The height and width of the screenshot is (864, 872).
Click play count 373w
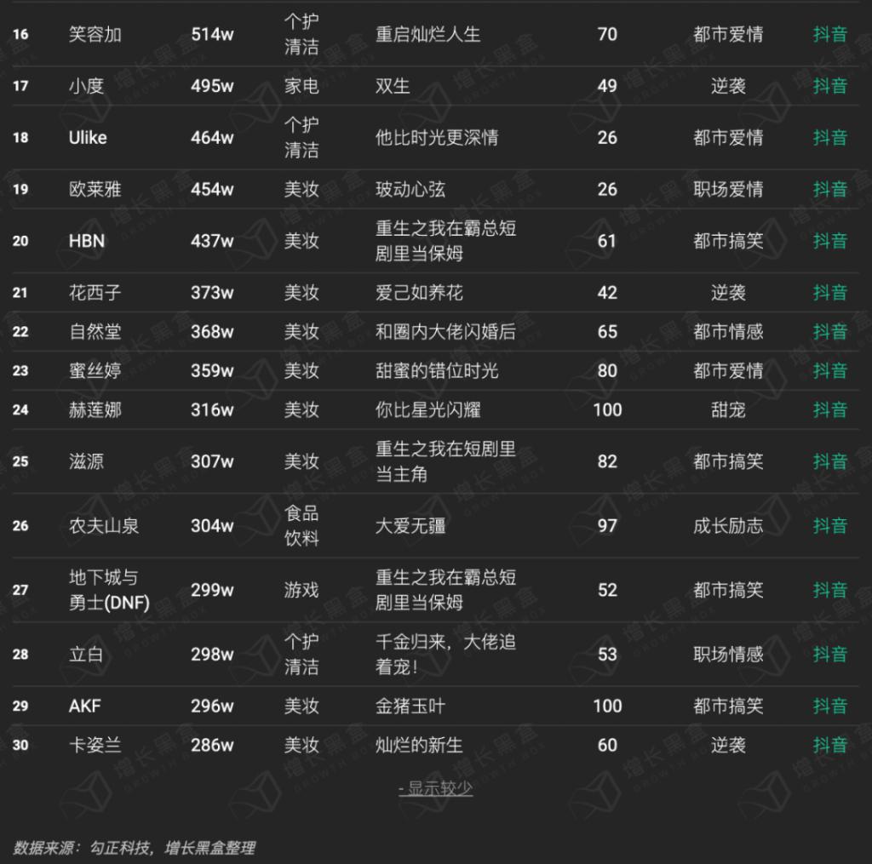[x=212, y=293]
